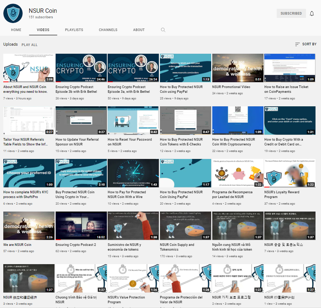This screenshot has width=321, height=308.
Task: Click the NSUR Coin channel avatar
Action: click(13, 13)
